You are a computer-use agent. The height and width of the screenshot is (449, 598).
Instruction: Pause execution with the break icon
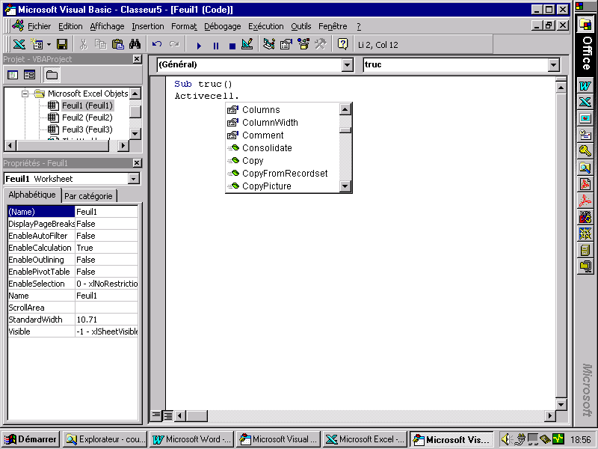[x=216, y=46]
